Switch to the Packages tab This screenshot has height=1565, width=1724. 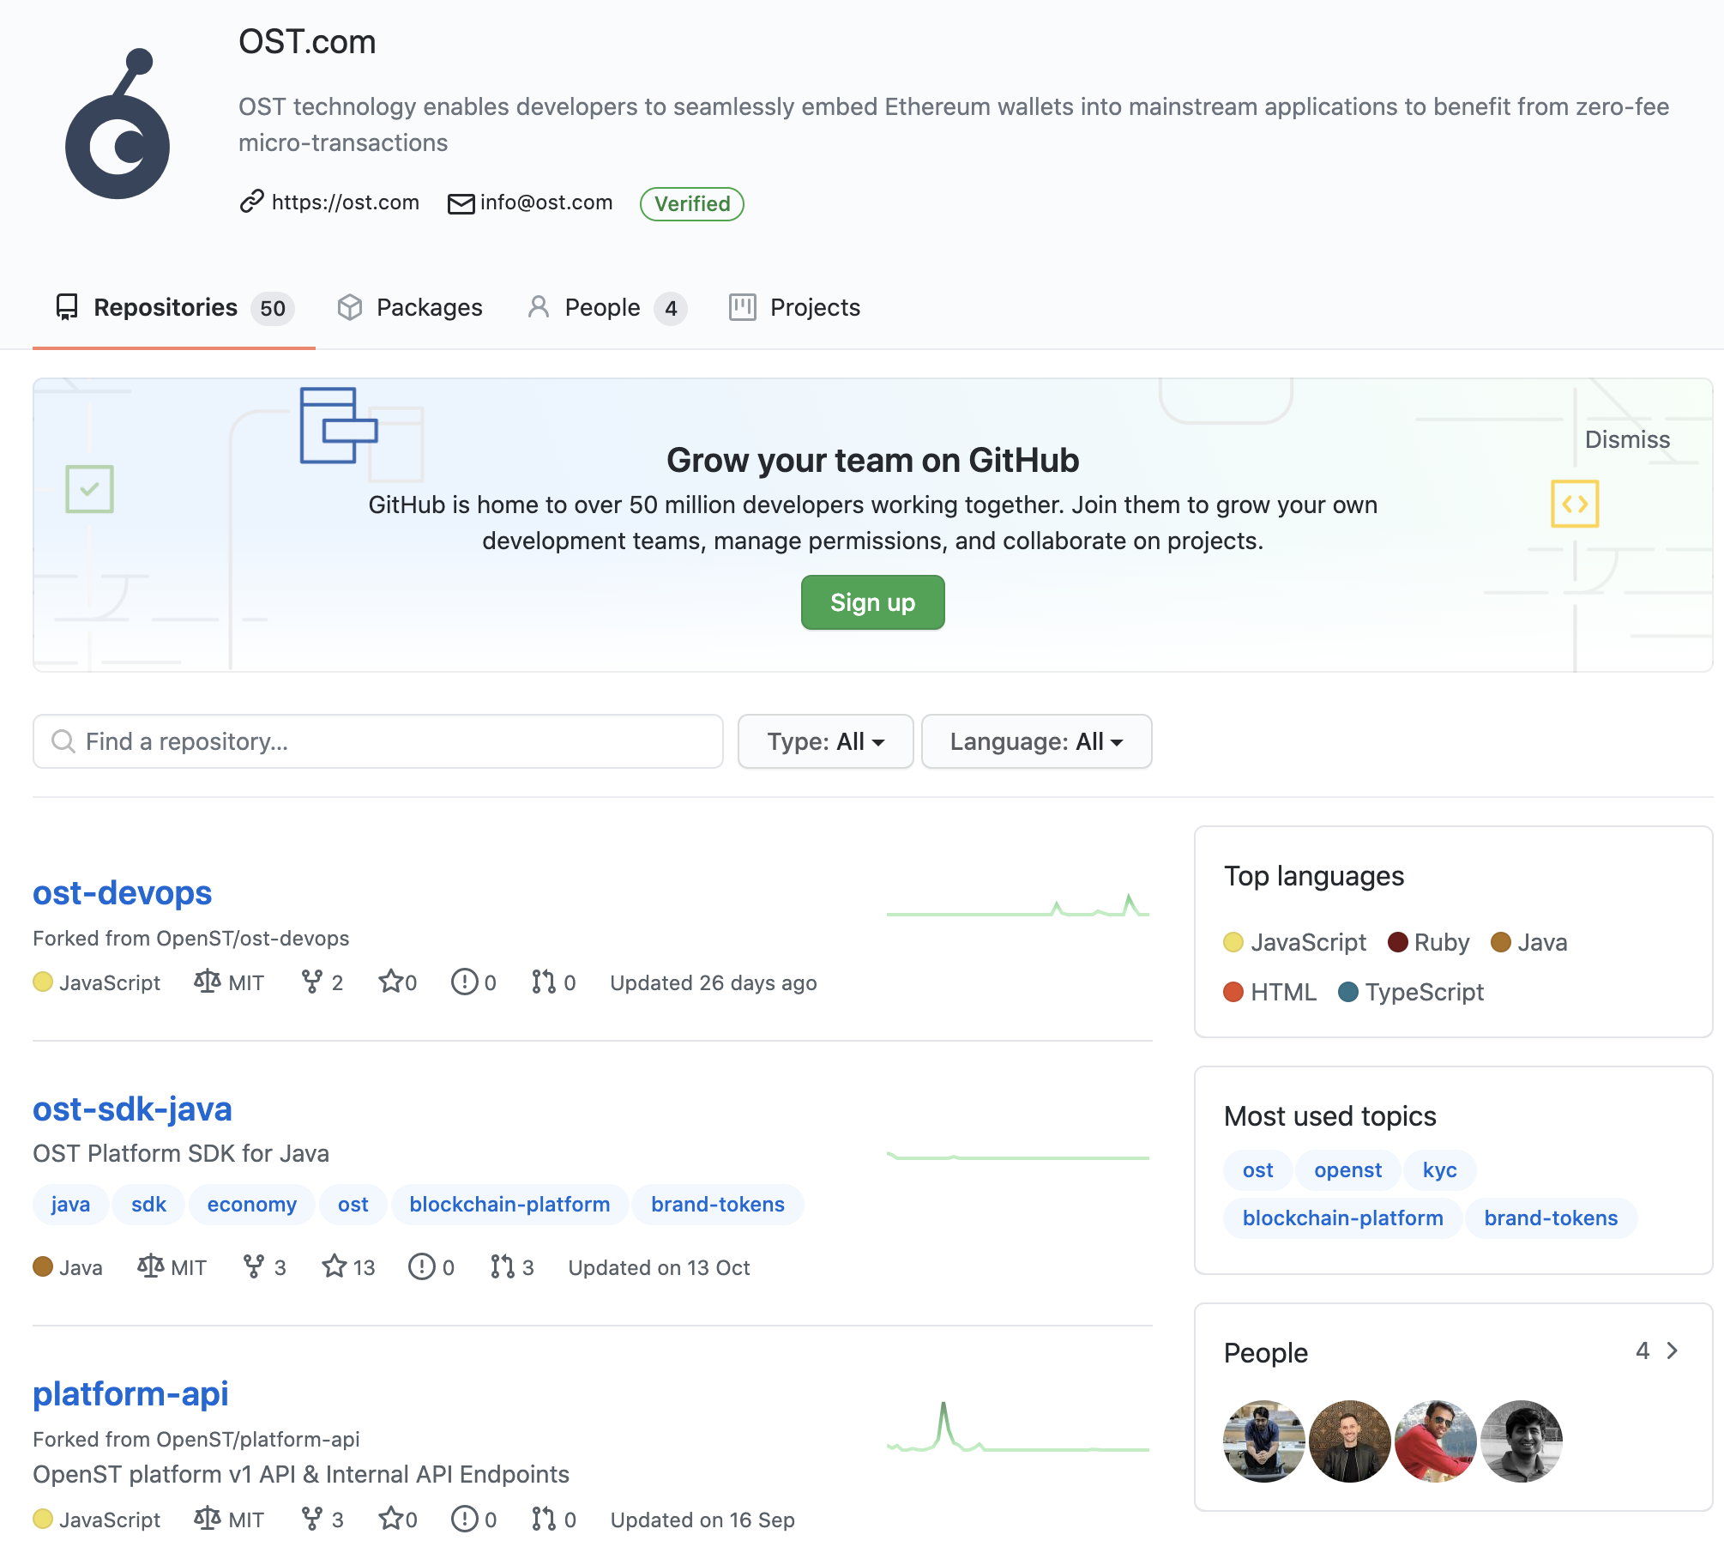click(x=411, y=307)
